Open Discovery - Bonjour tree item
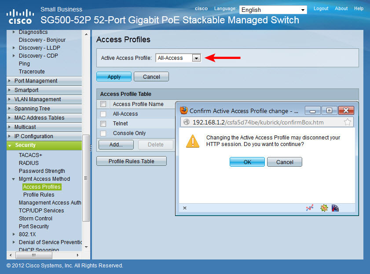The height and width of the screenshot is (274, 370). (x=42, y=40)
